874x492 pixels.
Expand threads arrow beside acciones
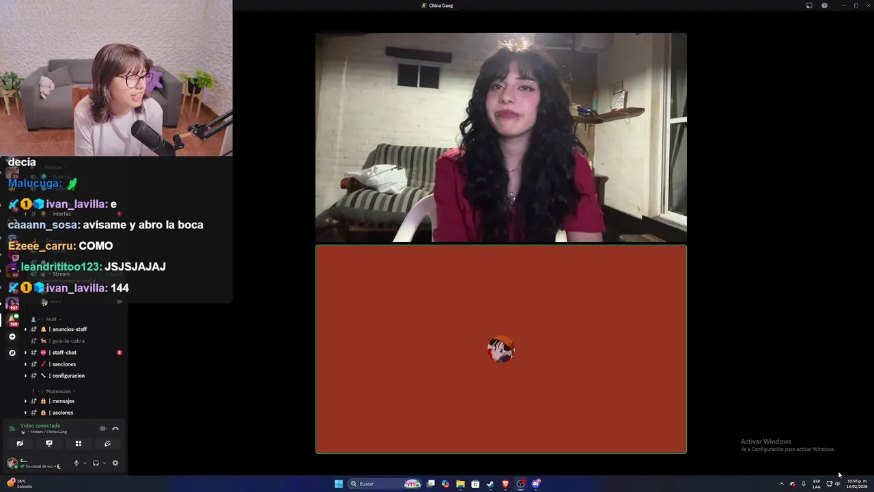[25, 413]
